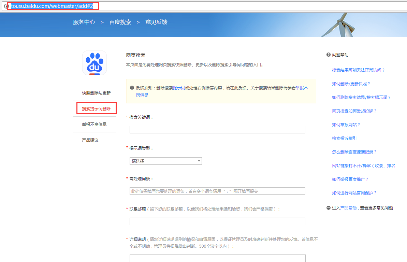
Task: Select 举报不良信息 sidebar tab
Action: pyautogui.click(x=94, y=125)
